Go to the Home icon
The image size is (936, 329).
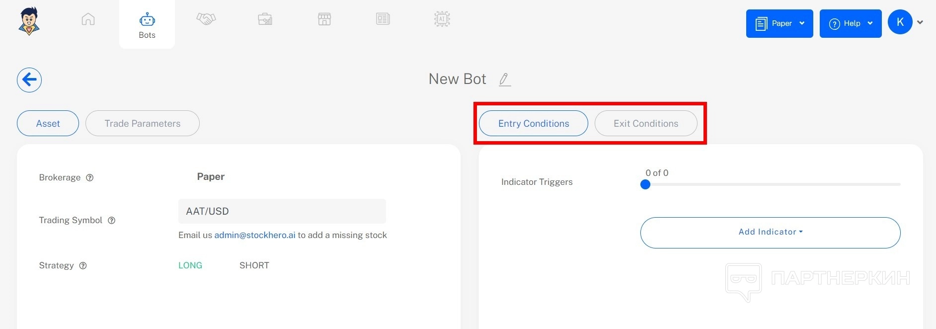pos(88,19)
